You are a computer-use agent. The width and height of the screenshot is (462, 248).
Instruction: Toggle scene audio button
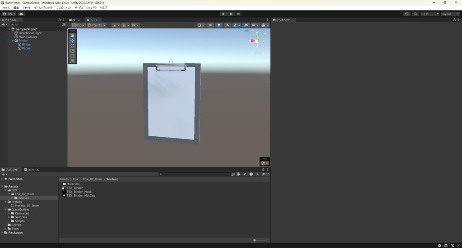(227, 25)
